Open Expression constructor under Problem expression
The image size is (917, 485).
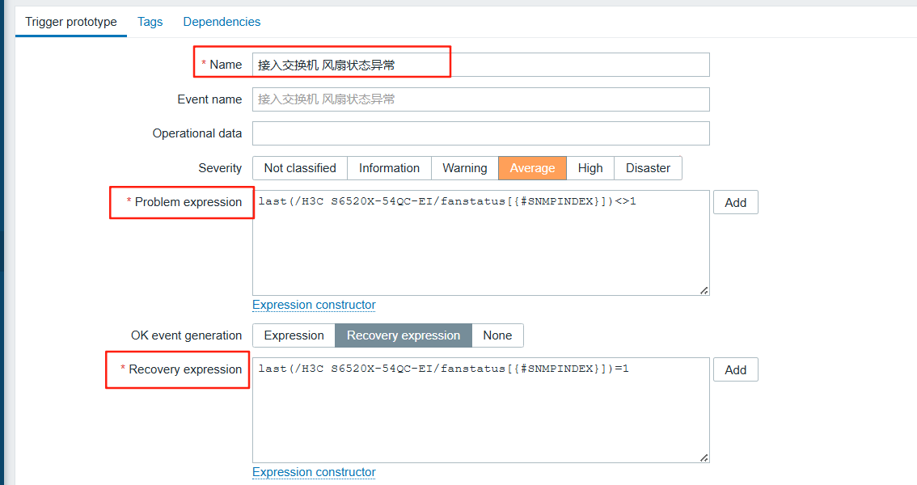pos(314,305)
